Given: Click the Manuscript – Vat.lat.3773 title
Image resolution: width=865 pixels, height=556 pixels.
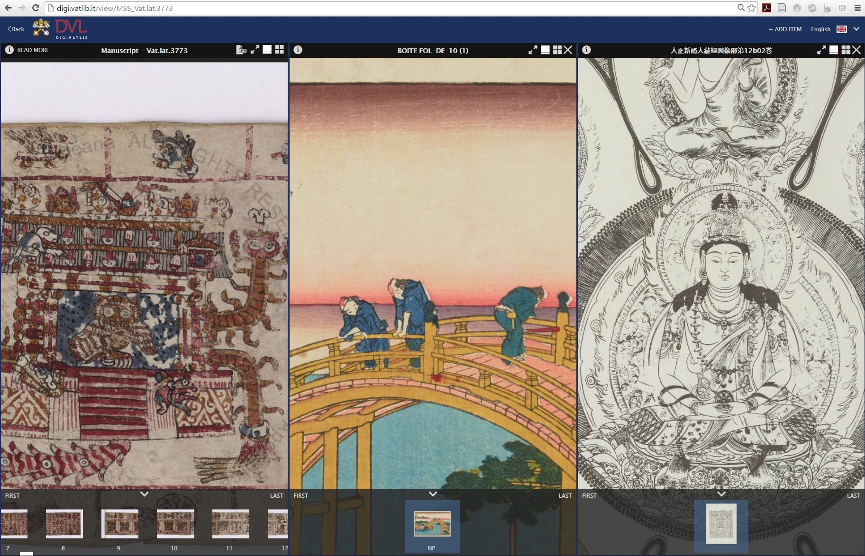Looking at the screenshot, I should [145, 50].
